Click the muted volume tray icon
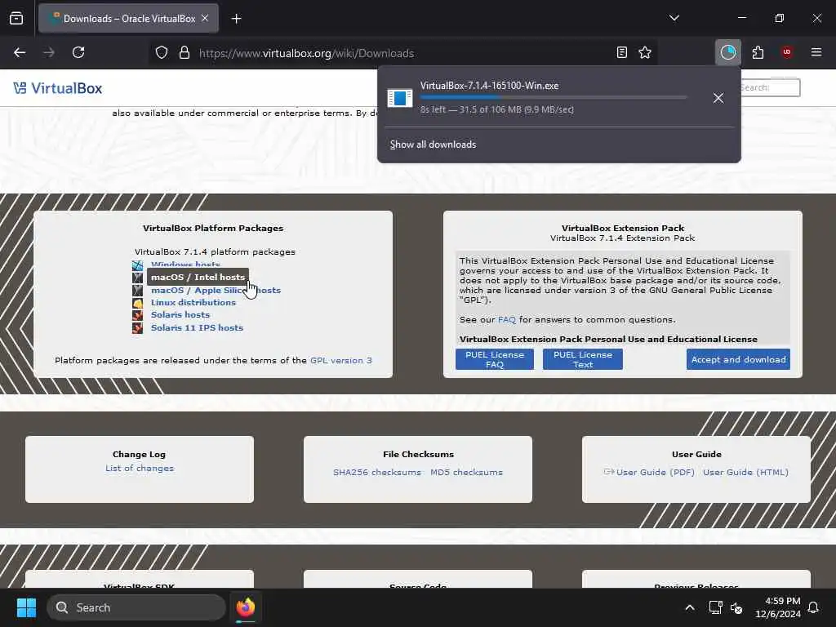This screenshot has height=627, width=836. [736, 607]
